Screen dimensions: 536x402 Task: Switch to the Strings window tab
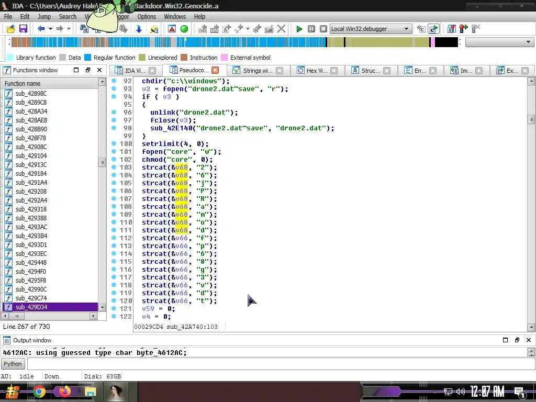click(258, 71)
